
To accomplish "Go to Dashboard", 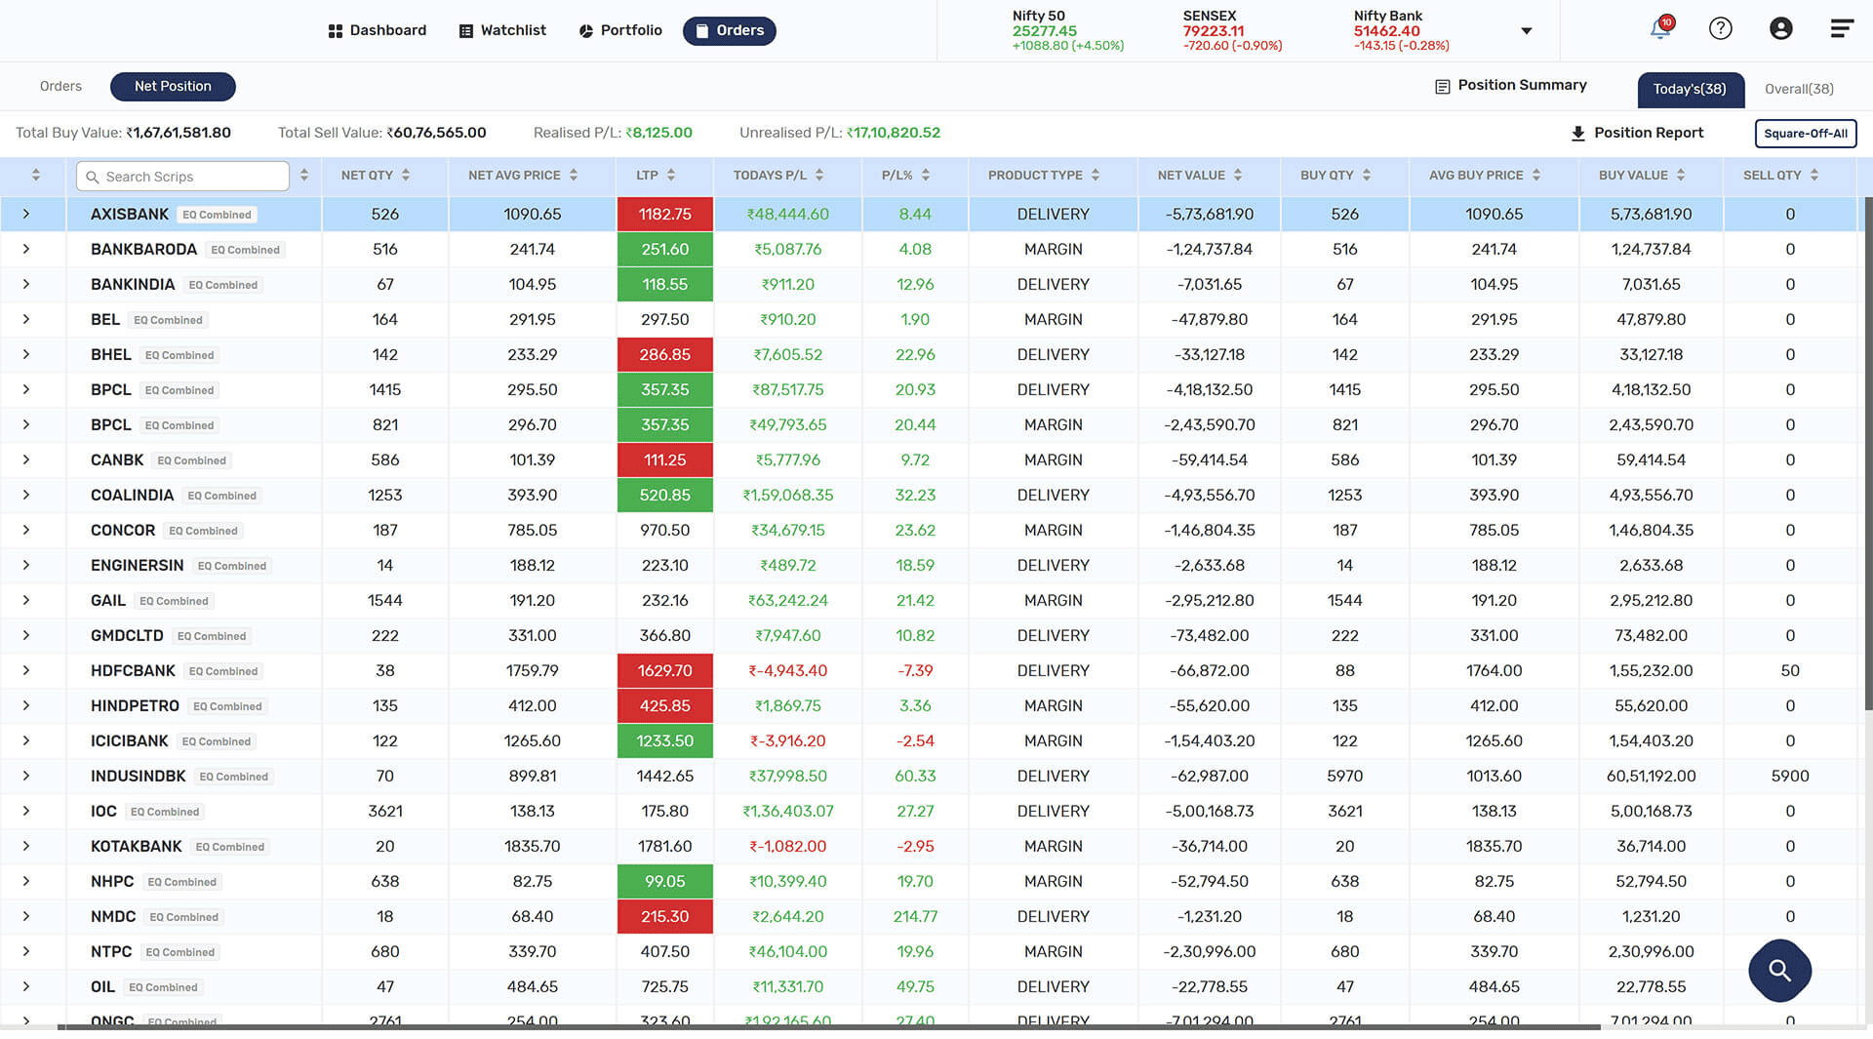I will click(x=378, y=30).
